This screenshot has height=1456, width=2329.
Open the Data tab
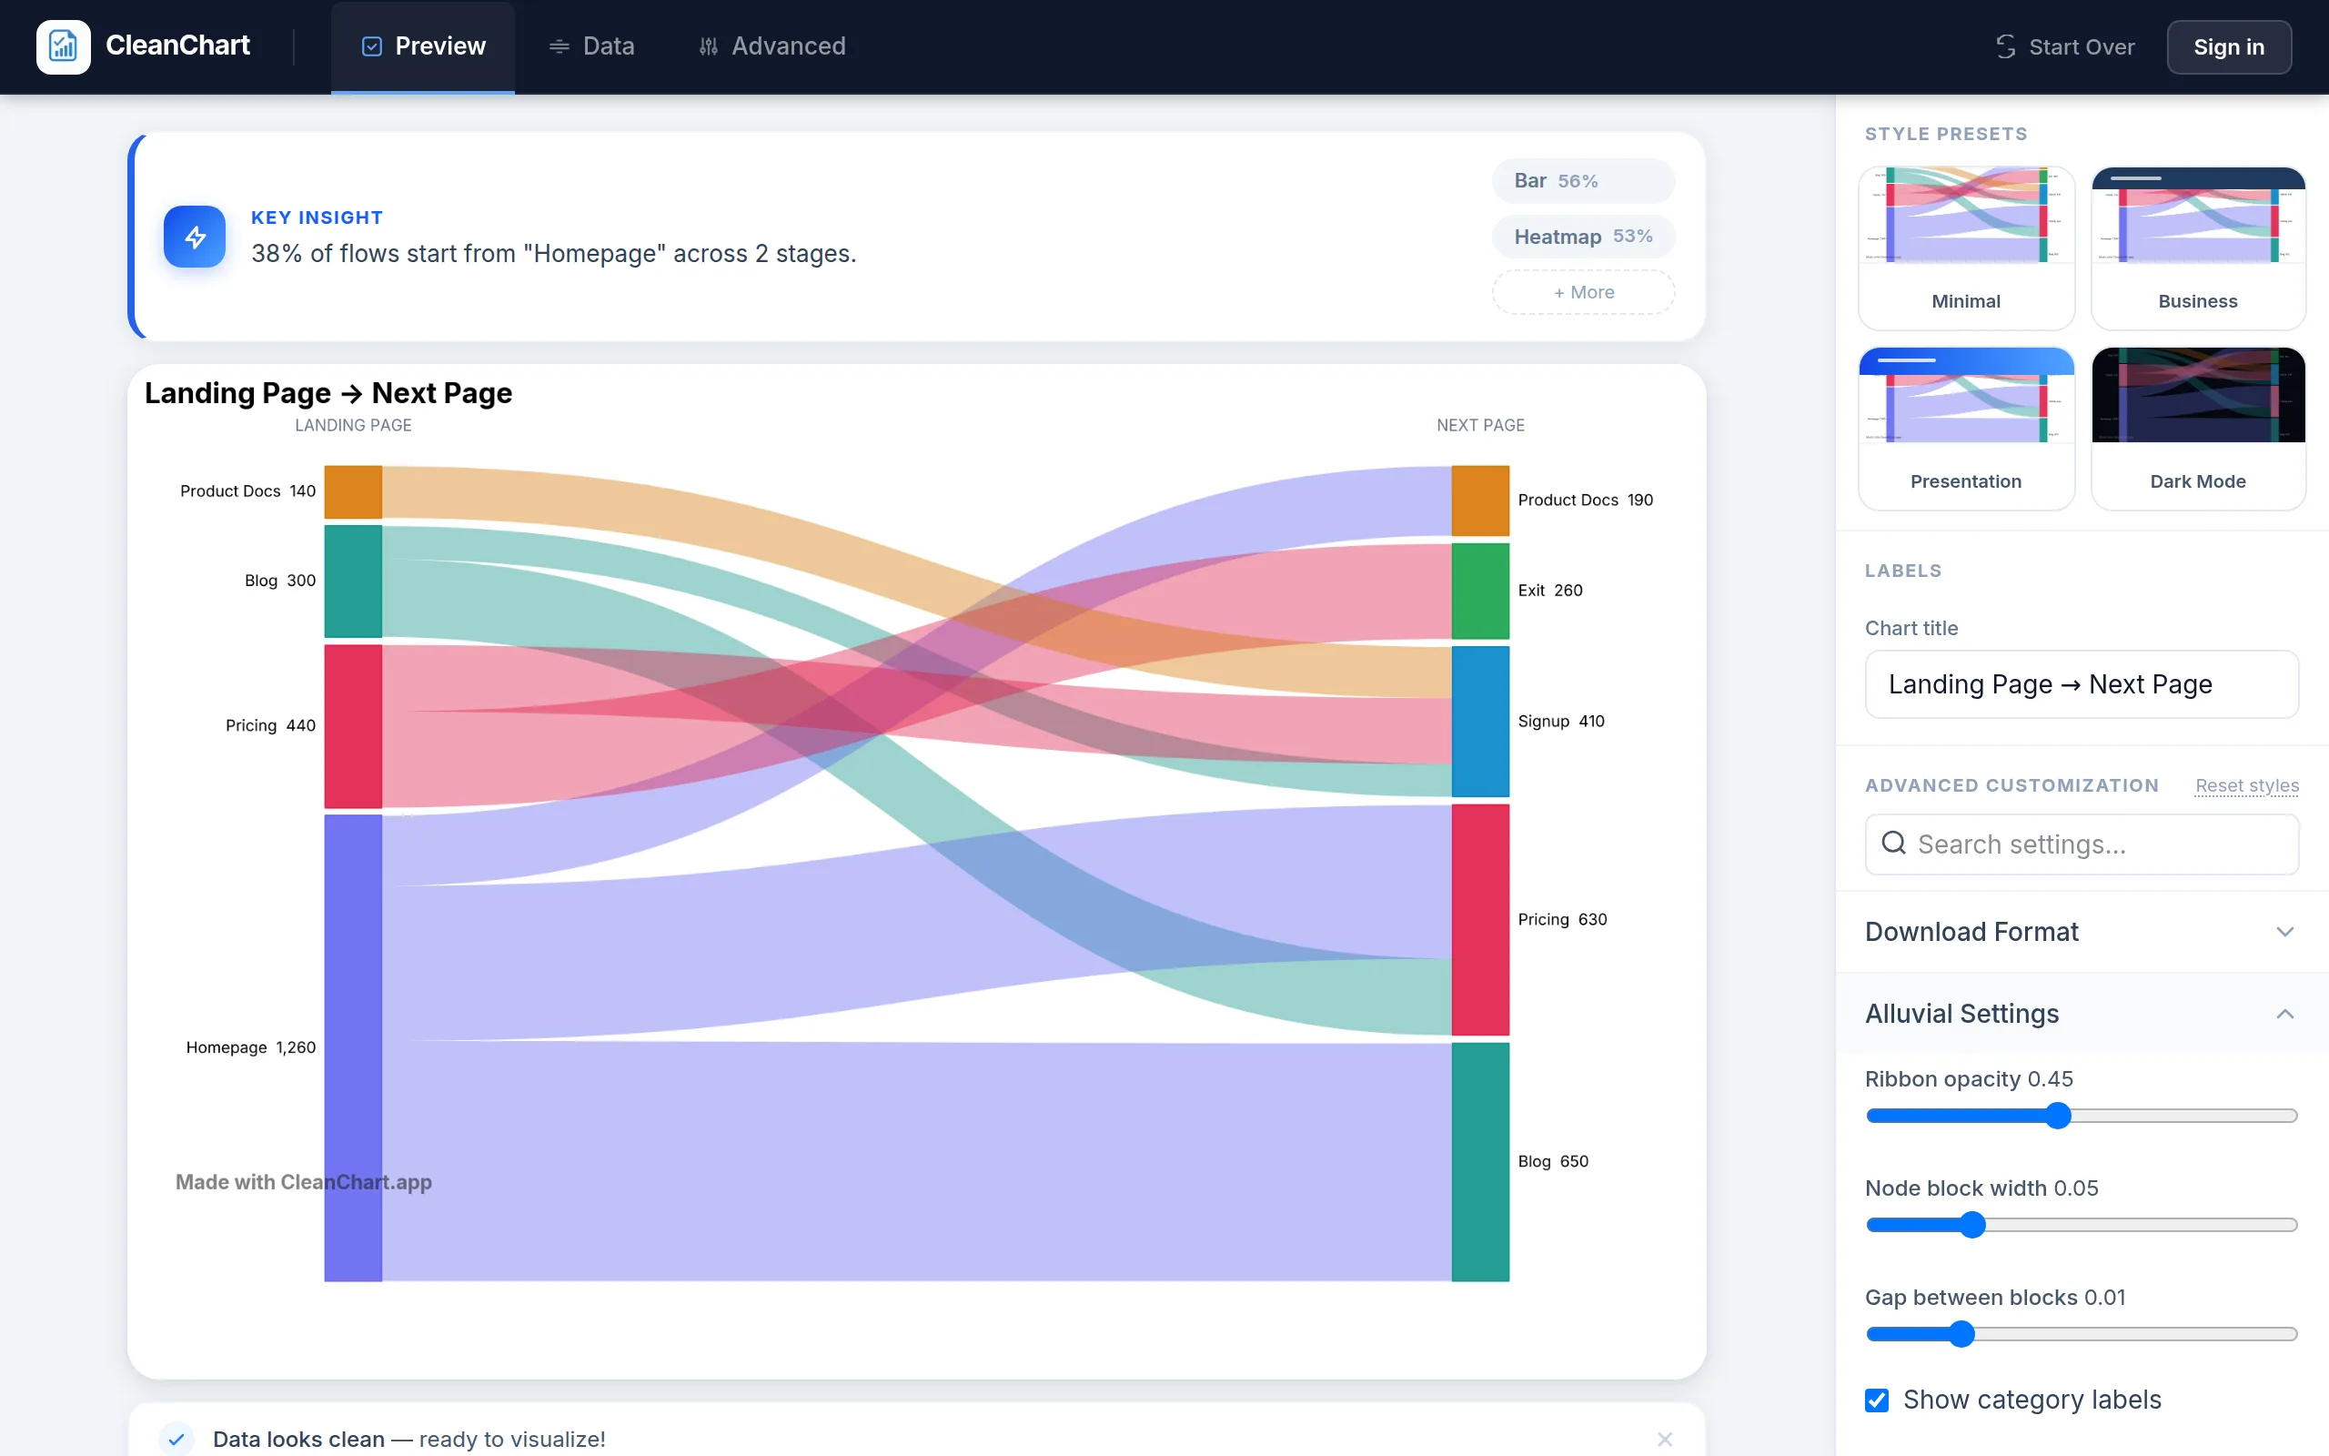(591, 46)
